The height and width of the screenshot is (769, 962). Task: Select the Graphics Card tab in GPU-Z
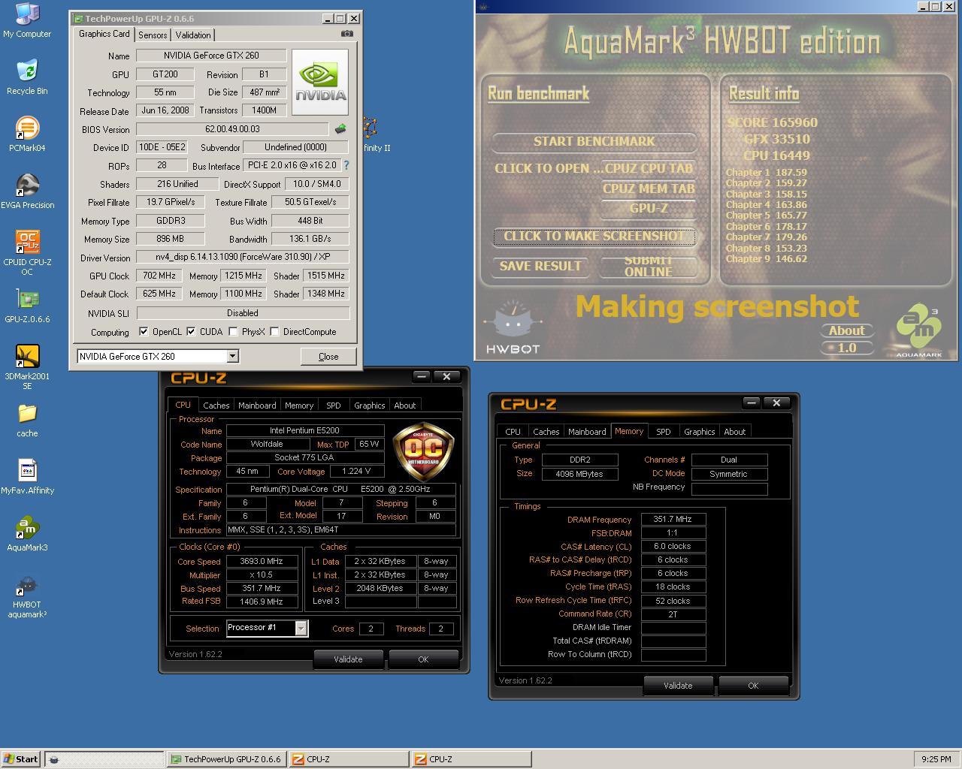104,34
